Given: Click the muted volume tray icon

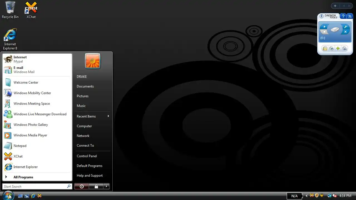Looking at the screenshot, I should pyautogui.click(x=335, y=196).
